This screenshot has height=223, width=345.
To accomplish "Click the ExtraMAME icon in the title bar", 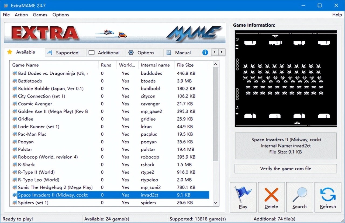I will 6,6.
